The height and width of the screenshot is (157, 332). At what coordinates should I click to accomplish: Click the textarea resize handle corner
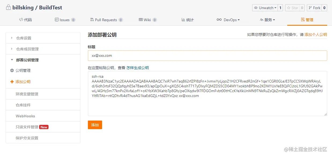325,114
